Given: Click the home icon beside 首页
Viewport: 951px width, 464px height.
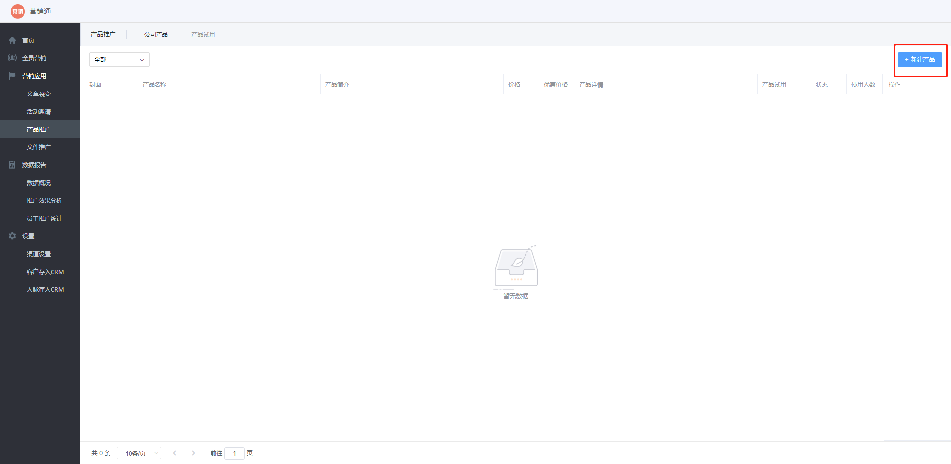Looking at the screenshot, I should tap(12, 41).
